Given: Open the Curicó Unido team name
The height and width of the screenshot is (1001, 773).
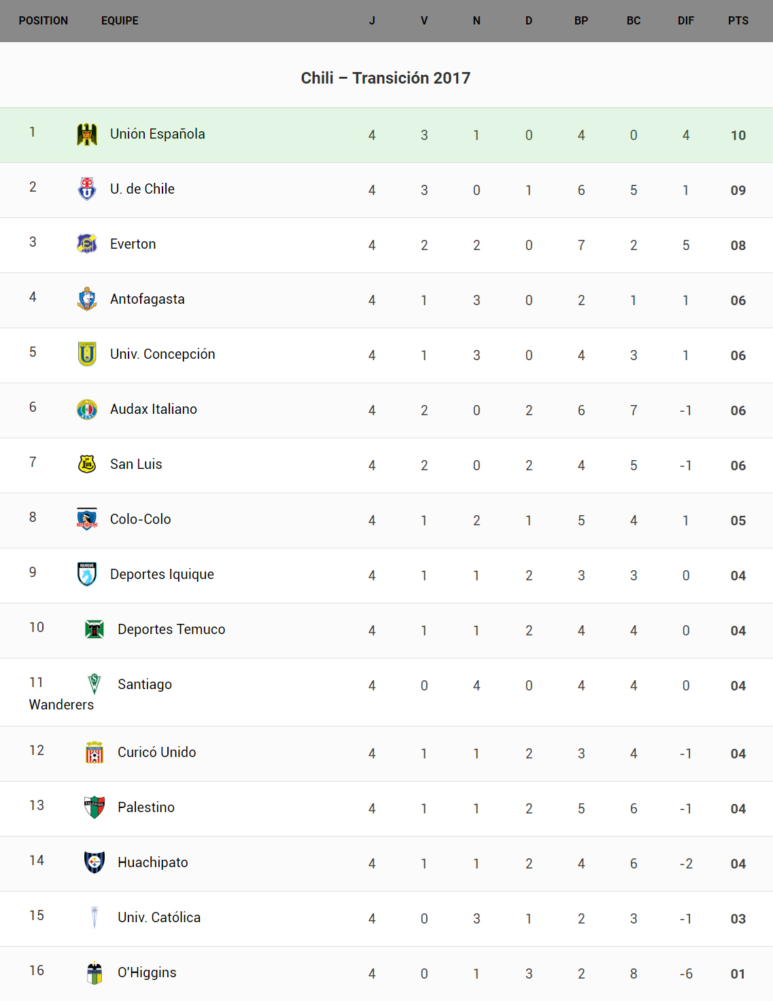Looking at the screenshot, I should (x=157, y=752).
